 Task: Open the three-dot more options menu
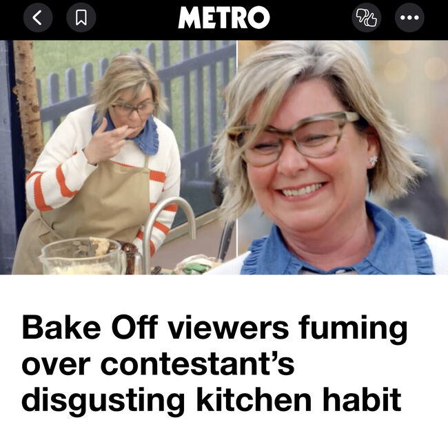[x=409, y=18]
